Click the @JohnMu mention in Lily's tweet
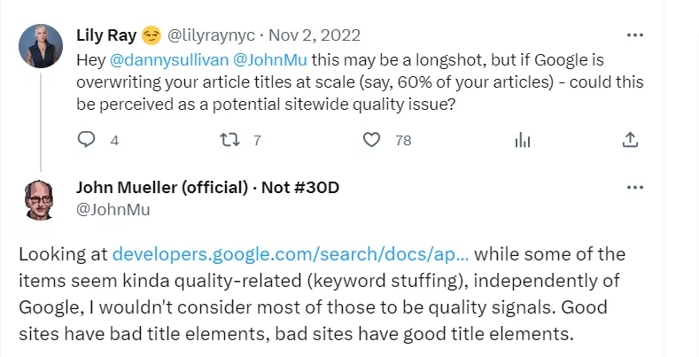699x357 pixels. 270,59
